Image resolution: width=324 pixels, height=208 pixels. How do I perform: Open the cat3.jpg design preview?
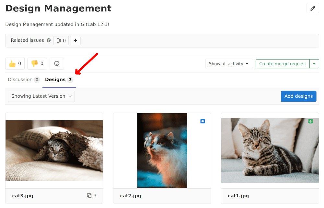tap(54, 150)
